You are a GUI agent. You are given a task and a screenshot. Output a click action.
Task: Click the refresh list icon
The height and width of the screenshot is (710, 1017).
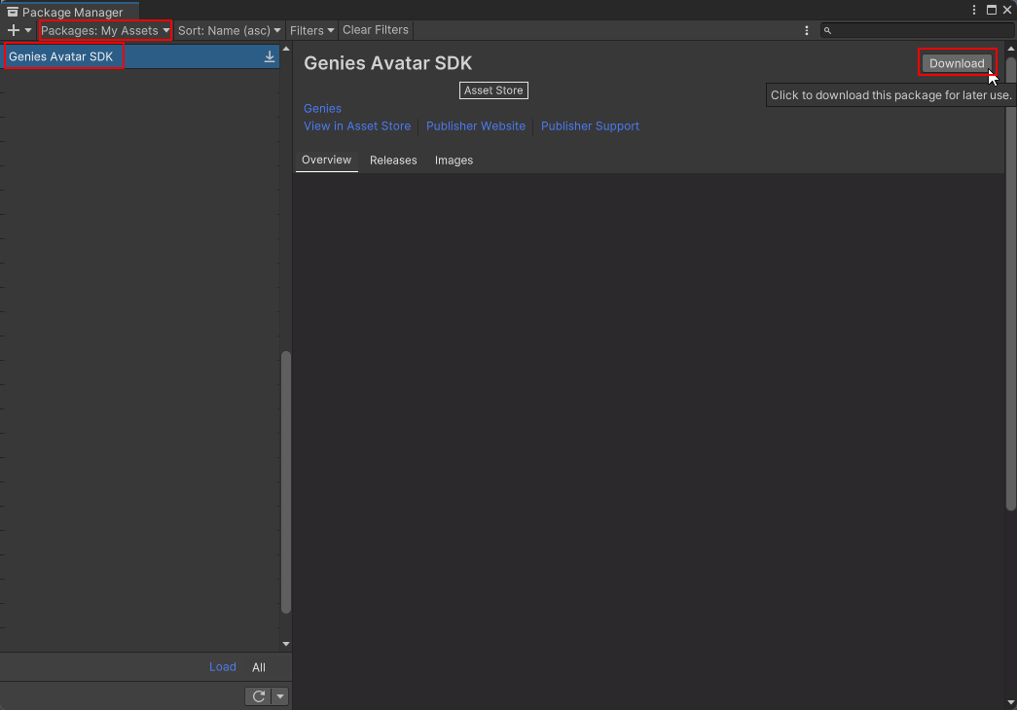[x=259, y=696]
